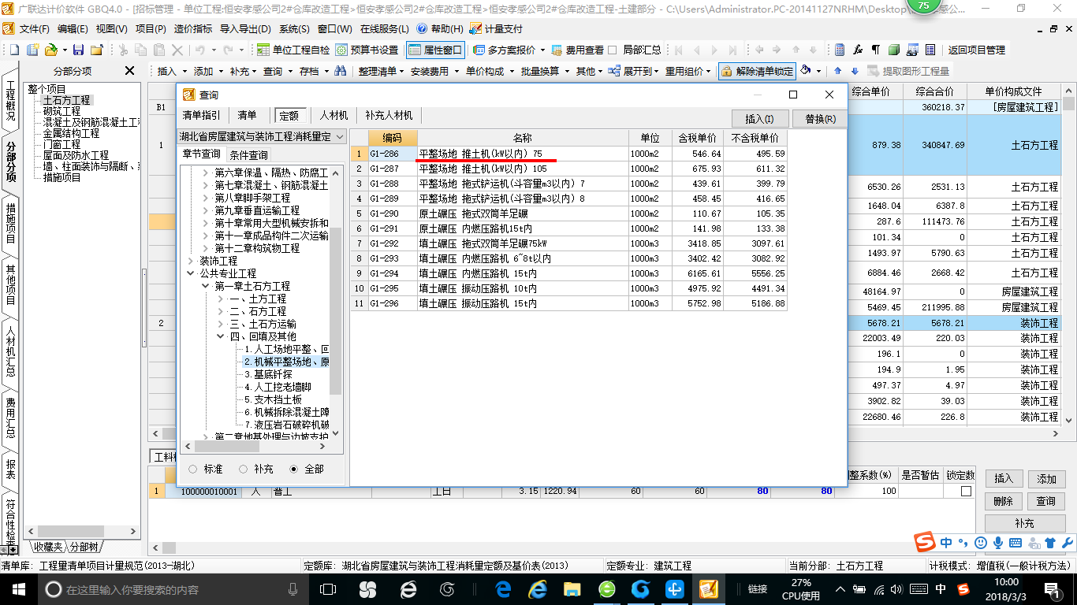Open the calculator icon in toolbar

(840, 50)
